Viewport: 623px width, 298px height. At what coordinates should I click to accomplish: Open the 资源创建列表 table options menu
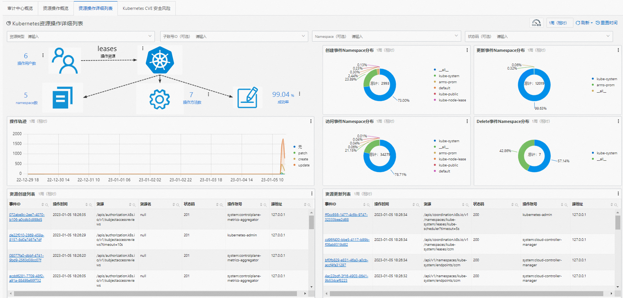tap(312, 194)
